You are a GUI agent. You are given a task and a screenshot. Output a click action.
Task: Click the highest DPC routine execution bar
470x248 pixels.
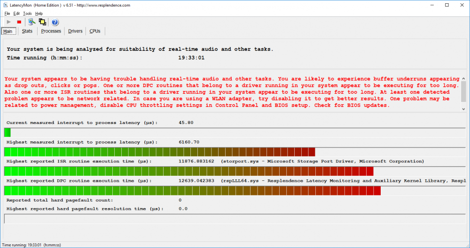click(x=235, y=191)
